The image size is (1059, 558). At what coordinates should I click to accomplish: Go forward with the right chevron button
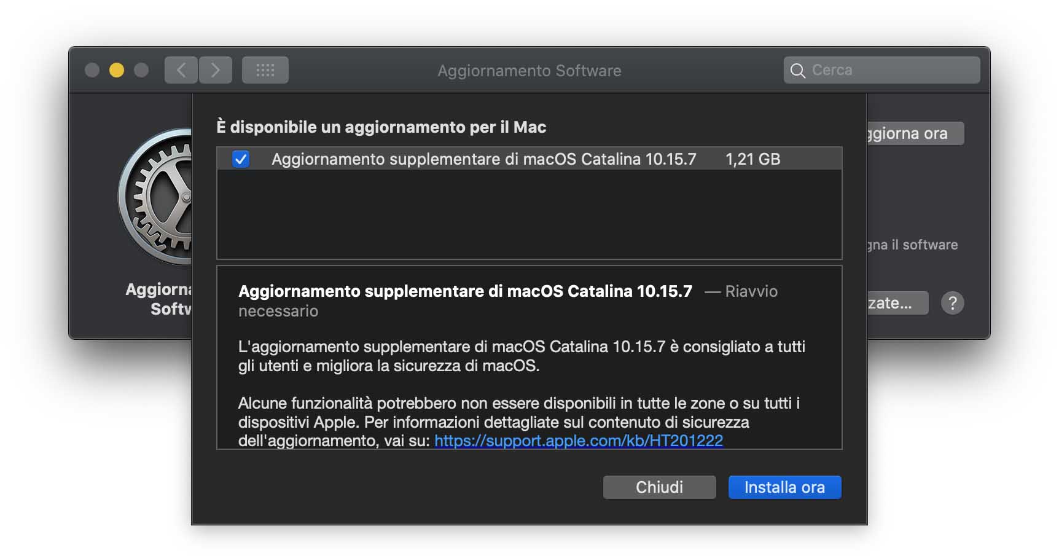click(x=215, y=70)
